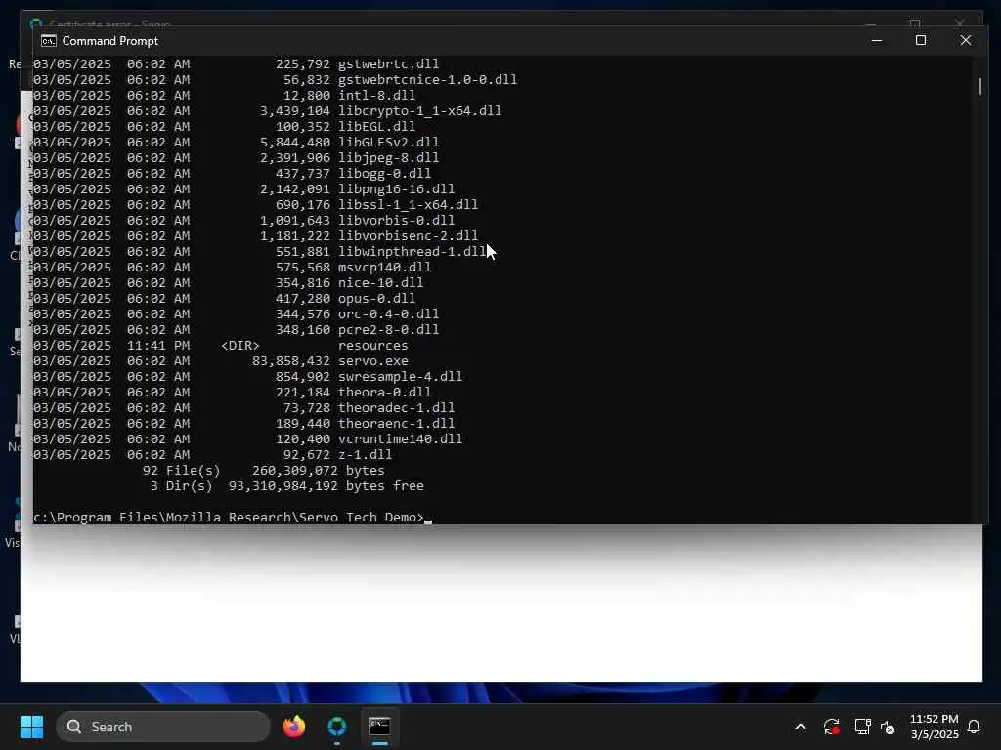Click the <DIR> marker text
Viewport: 1001px width, 750px height.
(x=240, y=346)
